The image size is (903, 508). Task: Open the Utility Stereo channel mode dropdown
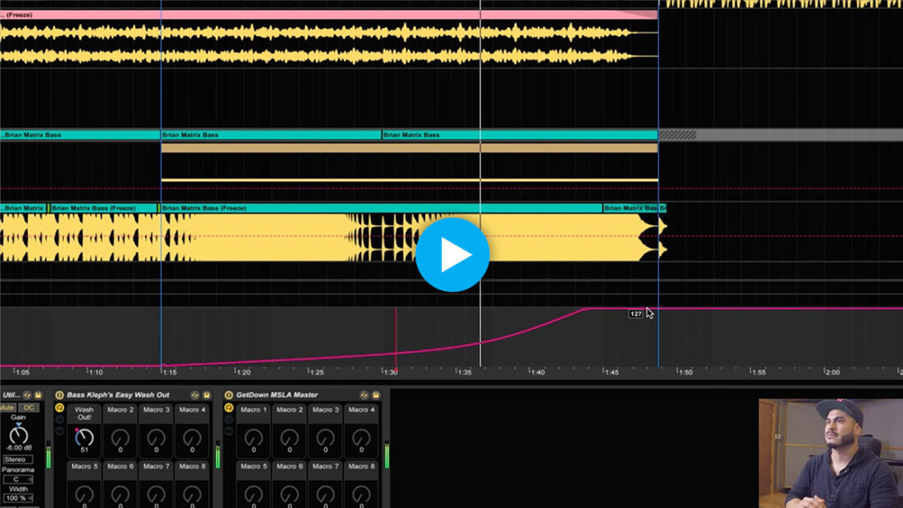(18, 460)
